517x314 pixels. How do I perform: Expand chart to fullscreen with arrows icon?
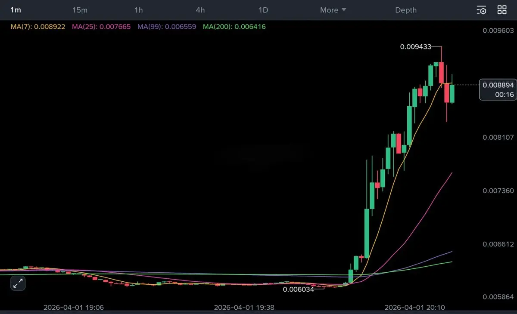click(x=18, y=283)
